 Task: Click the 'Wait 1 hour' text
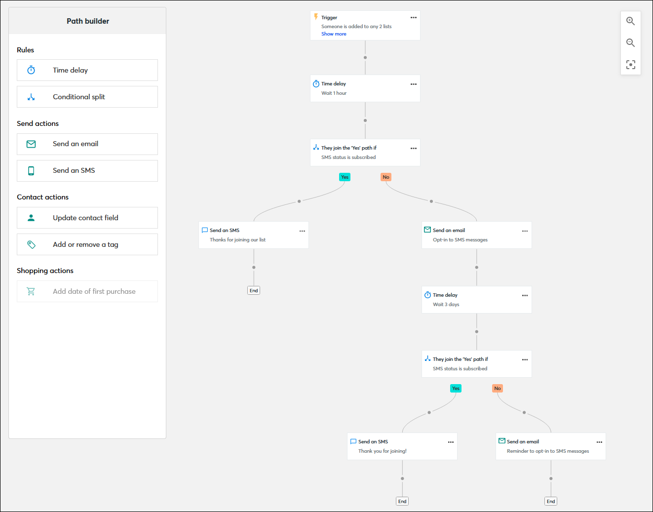click(x=334, y=93)
